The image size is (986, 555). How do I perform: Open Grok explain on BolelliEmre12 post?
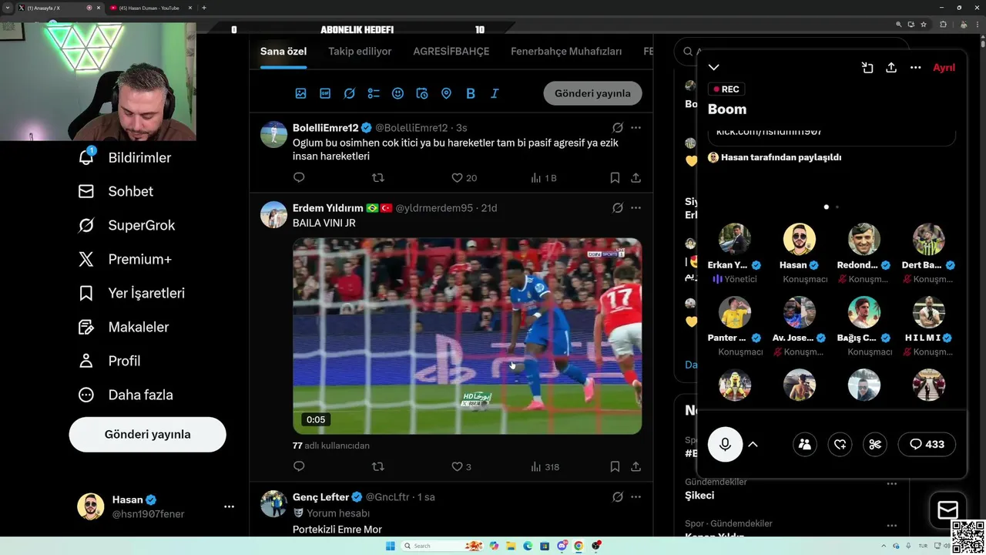click(618, 127)
